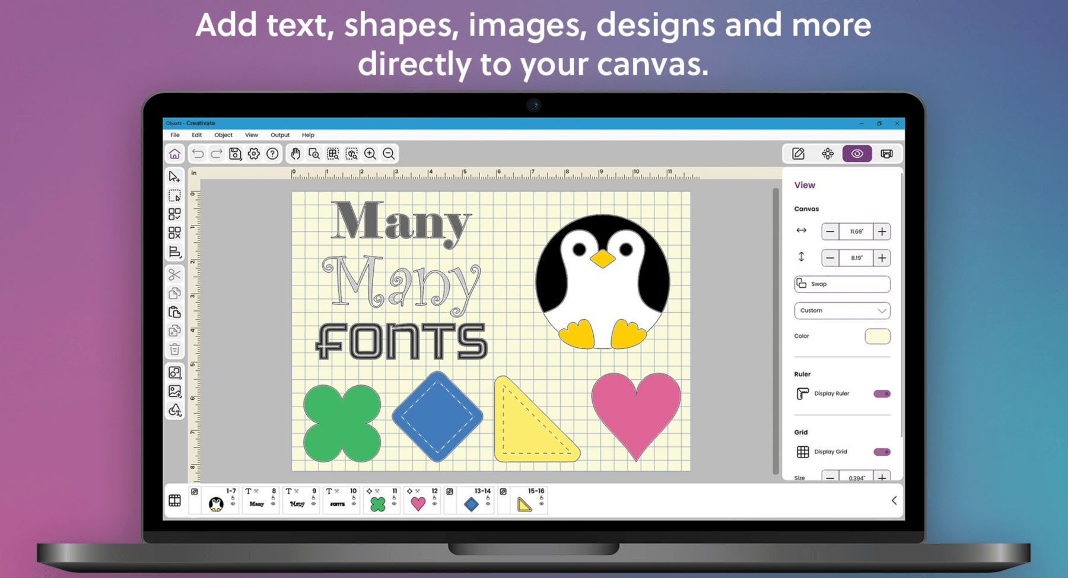Select the FONTS thumbnail in the object strip
Screen dimensions: 1068x578
point(337,504)
